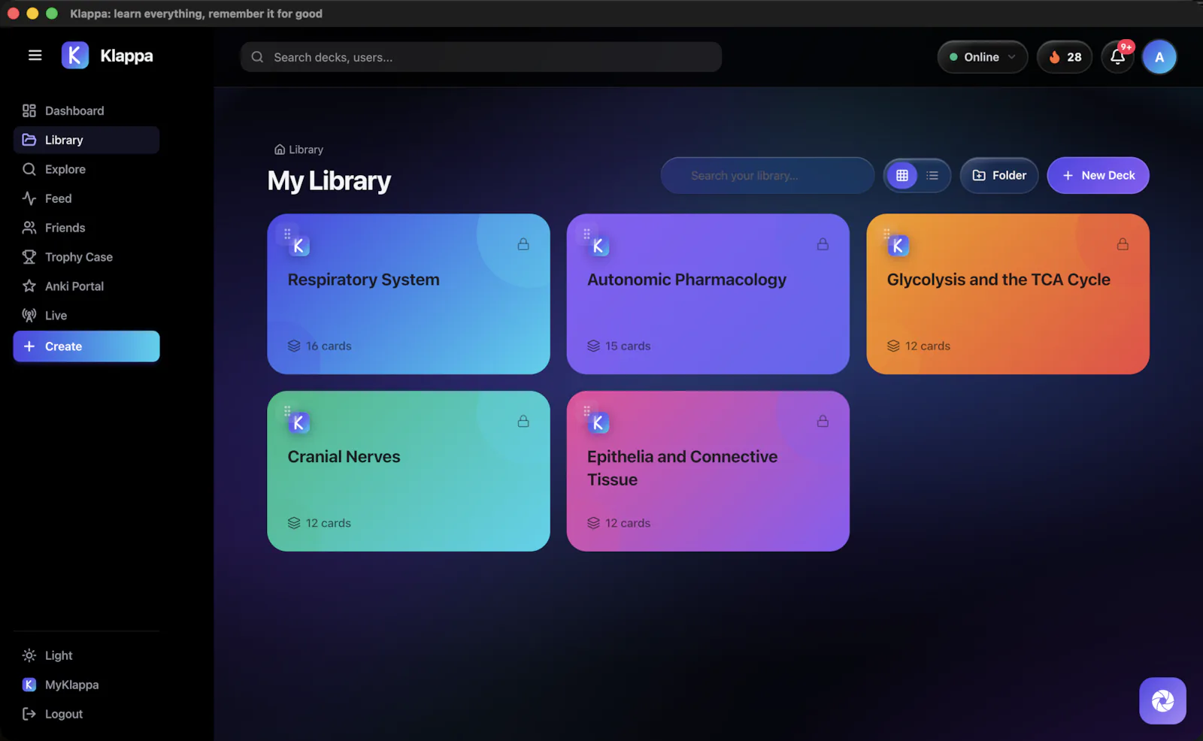This screenshot has height=741, width=1203.
Task: Click the My Library heading
Action: click(329, 181)
